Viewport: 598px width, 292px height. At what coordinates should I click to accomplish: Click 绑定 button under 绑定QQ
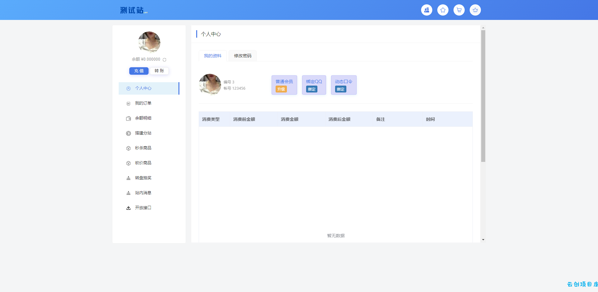click(312, 89)
